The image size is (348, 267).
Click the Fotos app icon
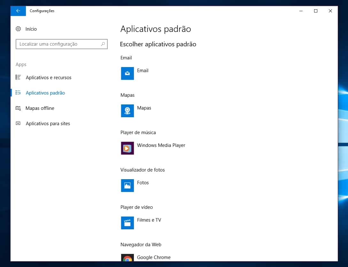click(x=128, y=185)
